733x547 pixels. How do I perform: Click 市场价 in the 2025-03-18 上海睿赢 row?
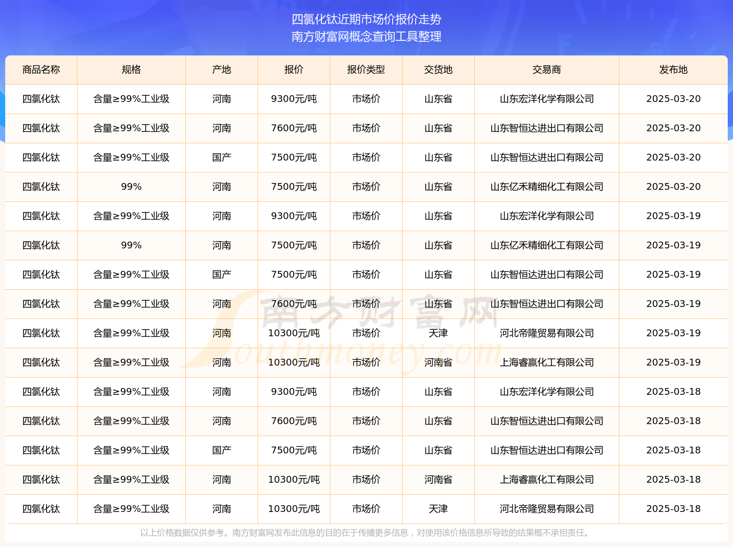pos(366,480)
